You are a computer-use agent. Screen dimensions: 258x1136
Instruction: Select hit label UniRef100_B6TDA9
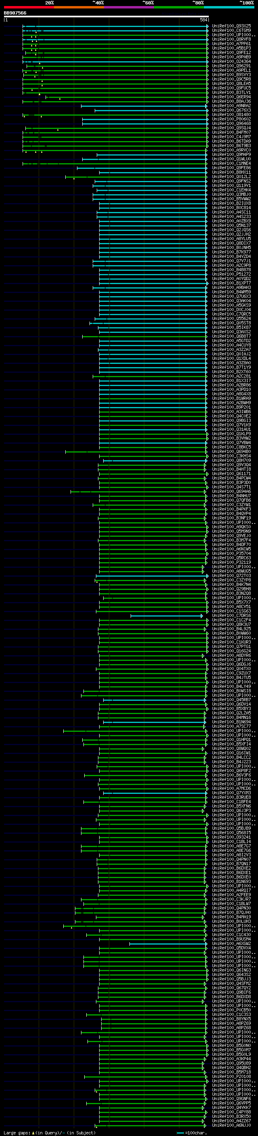(x=231, y=141)
